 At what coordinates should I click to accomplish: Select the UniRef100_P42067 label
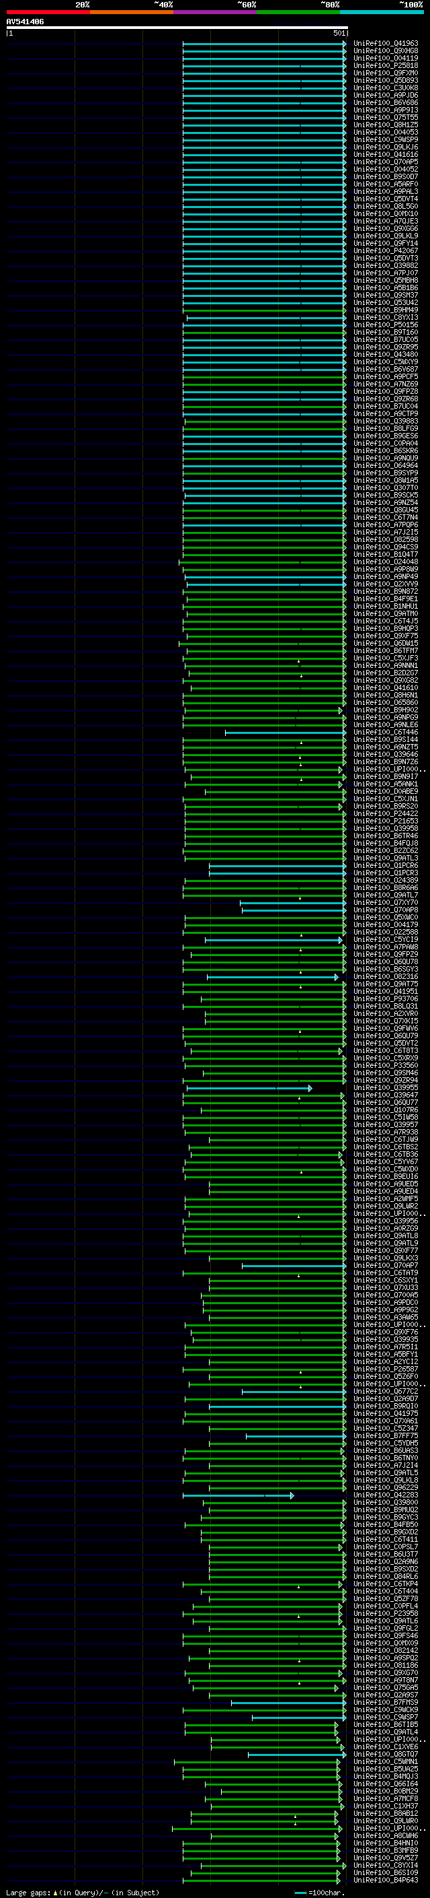[x=385, y=250]
